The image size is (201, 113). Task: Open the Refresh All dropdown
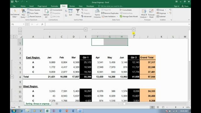pyautogui.click(x=46, y=13)
